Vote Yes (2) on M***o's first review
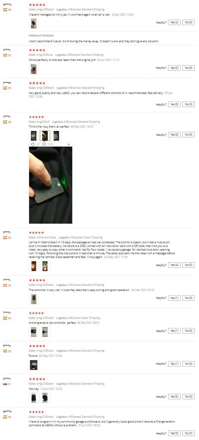This screenshot has width=199, height=440. [174, 22]
